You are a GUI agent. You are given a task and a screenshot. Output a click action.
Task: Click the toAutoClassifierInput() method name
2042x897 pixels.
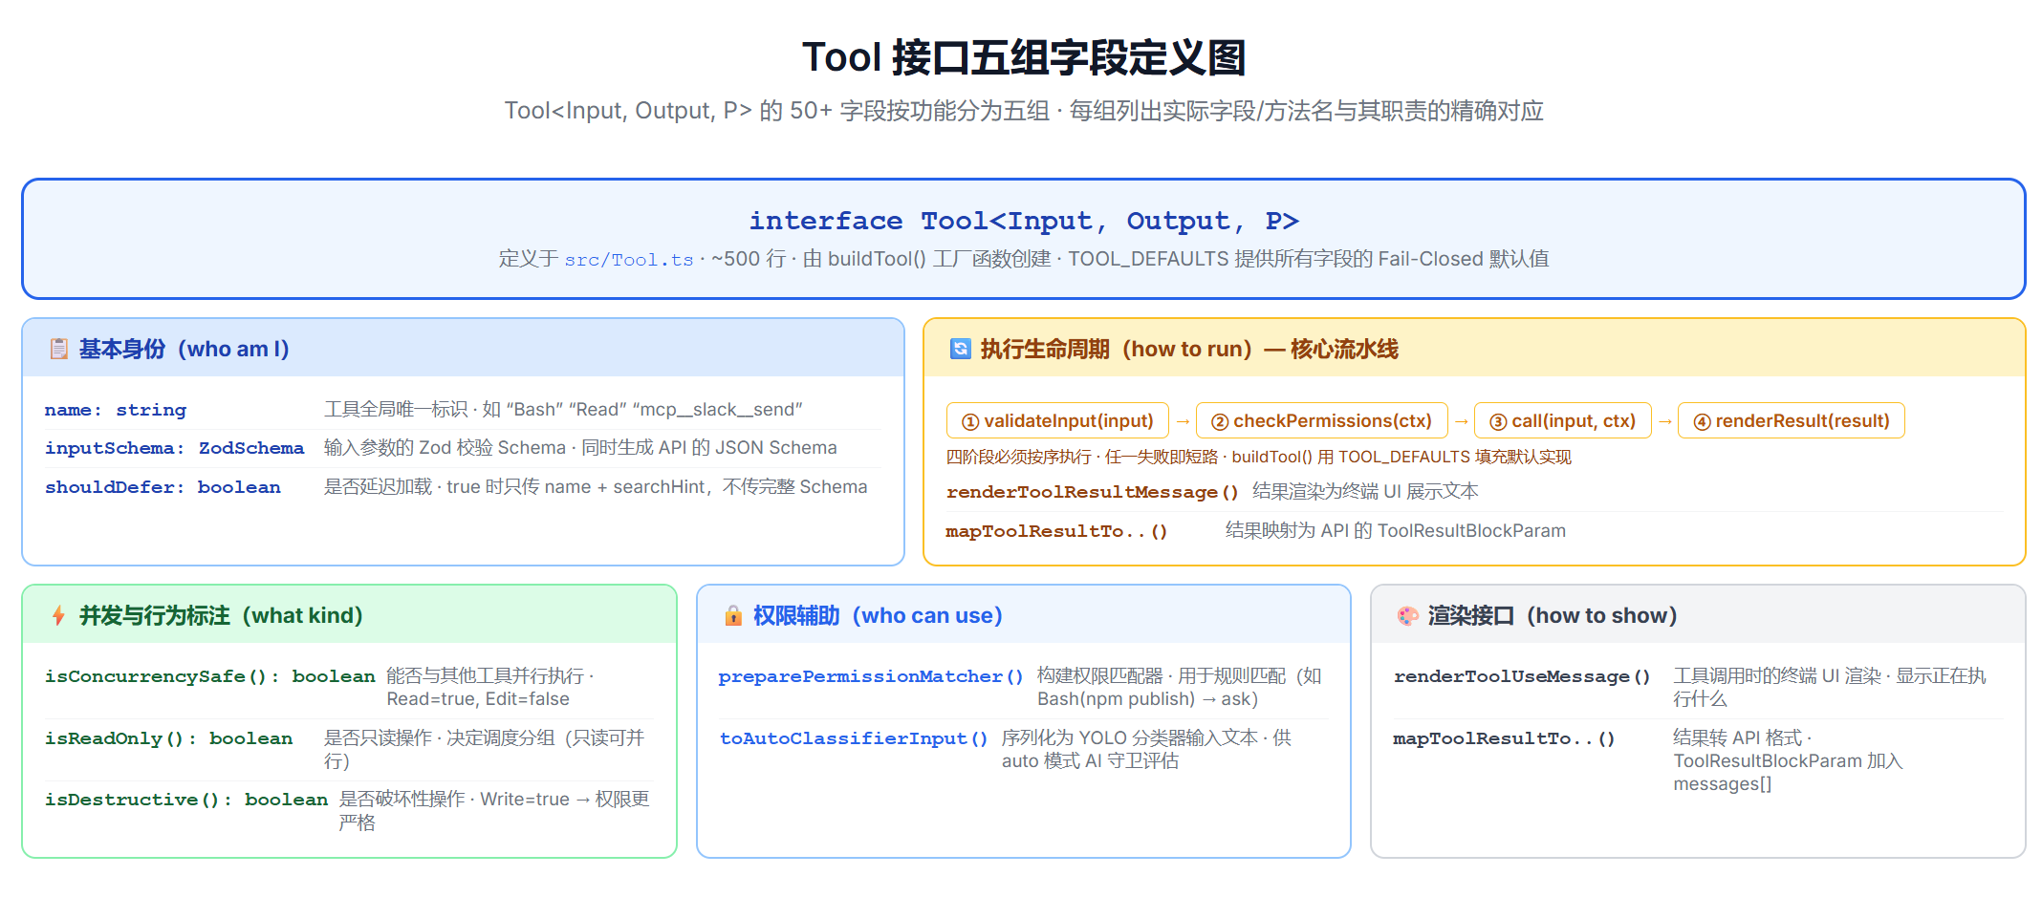click(x=853, y=738)
